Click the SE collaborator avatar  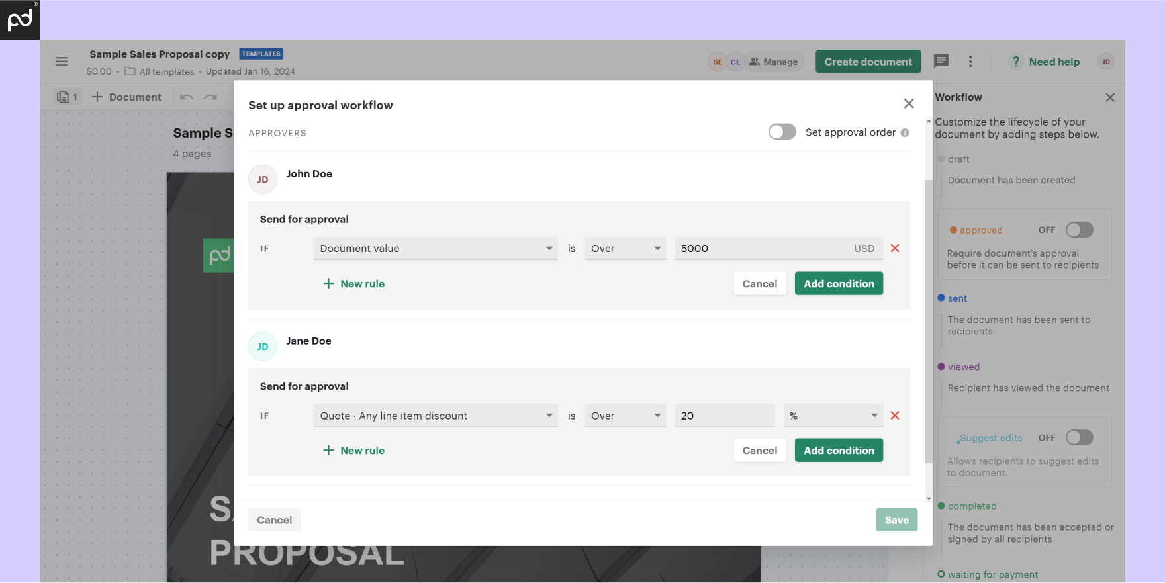click(x=718, y=62)
